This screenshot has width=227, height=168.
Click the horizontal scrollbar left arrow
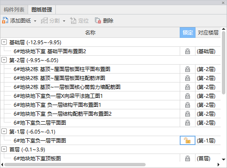pyautogui.click(x=2, y=165)
